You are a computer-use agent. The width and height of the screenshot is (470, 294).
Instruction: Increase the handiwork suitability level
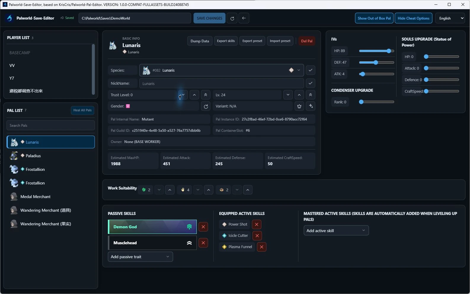pyautogui.click(x=209, y=190)
